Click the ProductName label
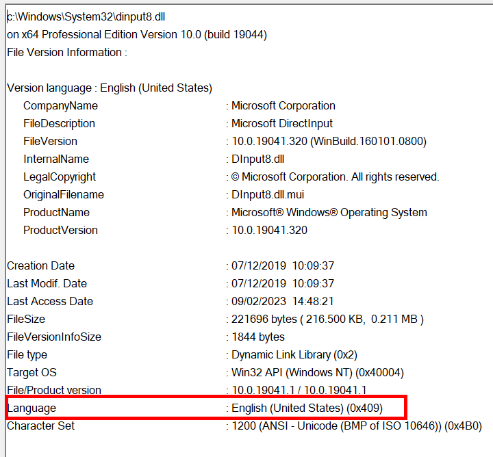Viewport: 493px width, 457px height. 56,213
